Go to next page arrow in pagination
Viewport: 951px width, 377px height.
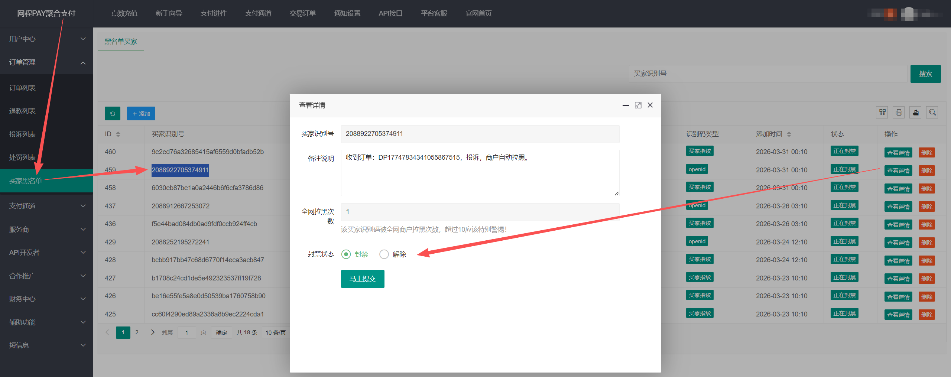pos(153,332)
